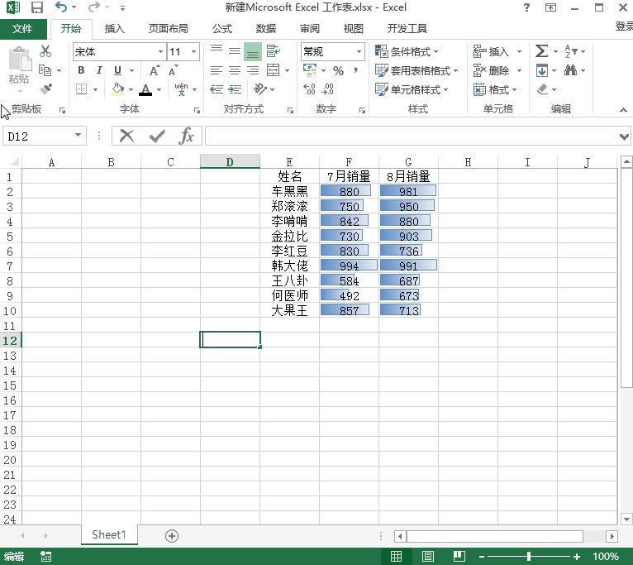The image size is (633, 565).
Task: Save the workbook with the floppy disk icon
Action: click(x=36, y=7)
